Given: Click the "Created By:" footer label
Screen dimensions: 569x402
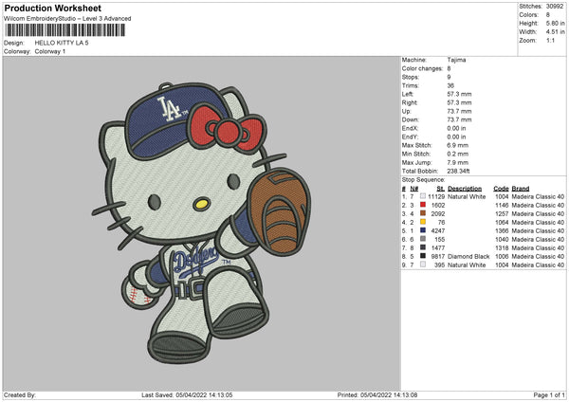Looking at the screenshot, I should [x=20, y=395].
